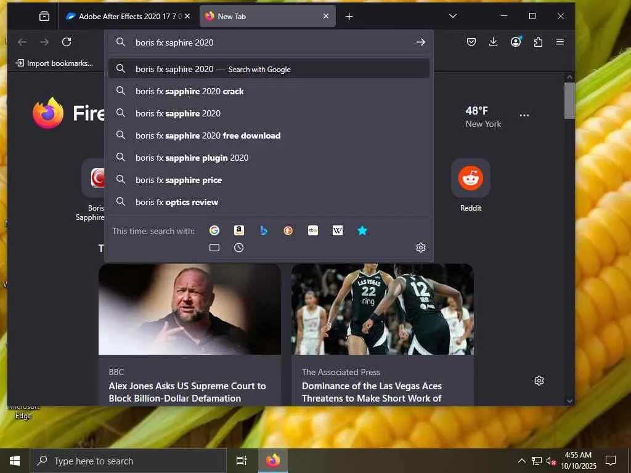Image resolution: width=631 pixels, height=473 pixels.
Task: Open the Las Vegas Aces article thumbnail
Action: (x=382, y=309)
